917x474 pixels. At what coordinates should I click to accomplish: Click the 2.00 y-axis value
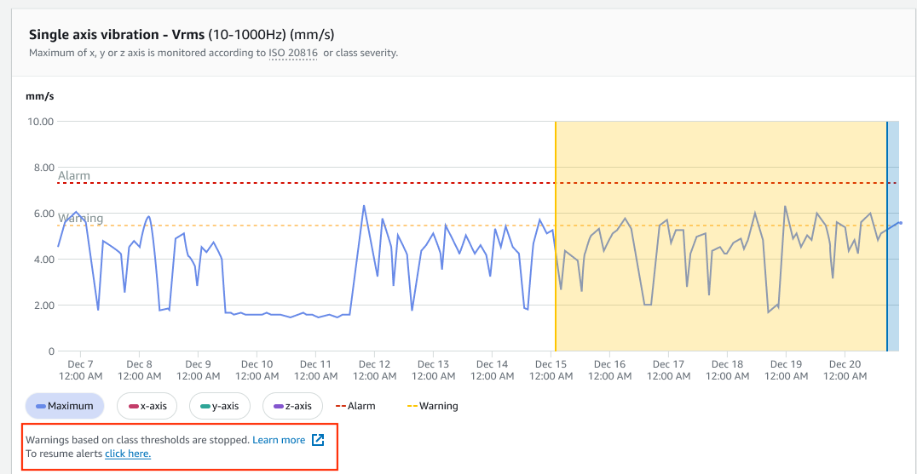[x=43, y=306]
